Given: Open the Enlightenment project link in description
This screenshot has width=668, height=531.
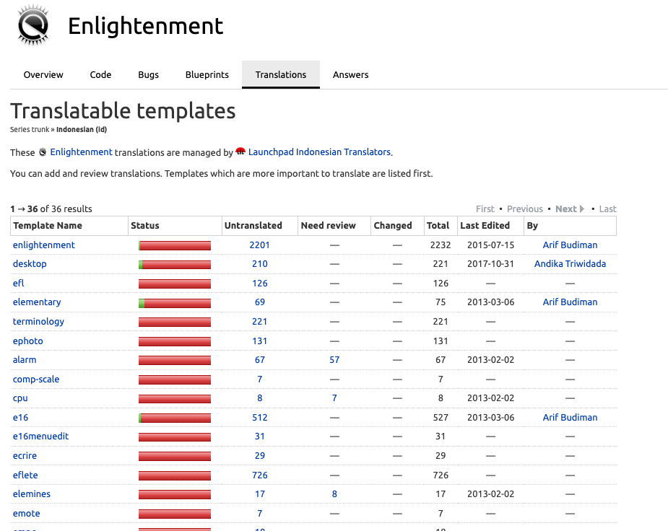Looking at the screenshot, I should (82, 152).
